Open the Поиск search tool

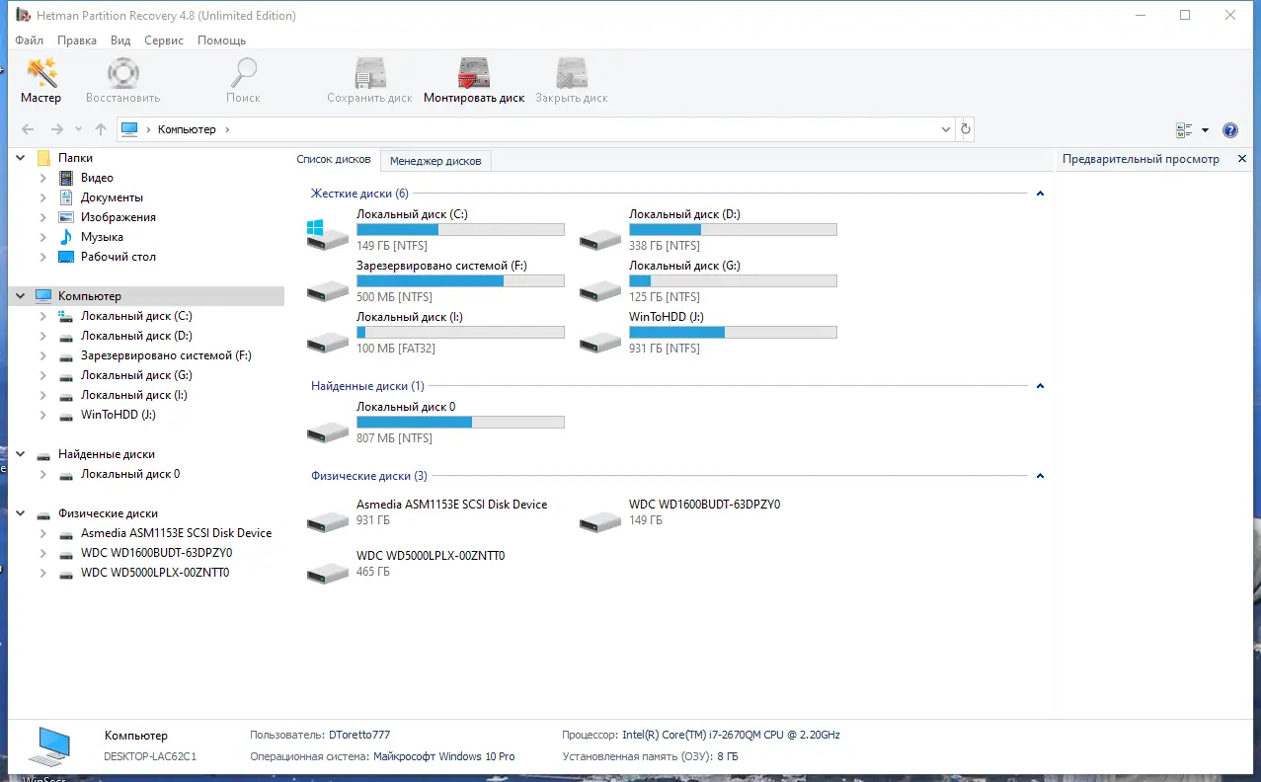(242, 79)
